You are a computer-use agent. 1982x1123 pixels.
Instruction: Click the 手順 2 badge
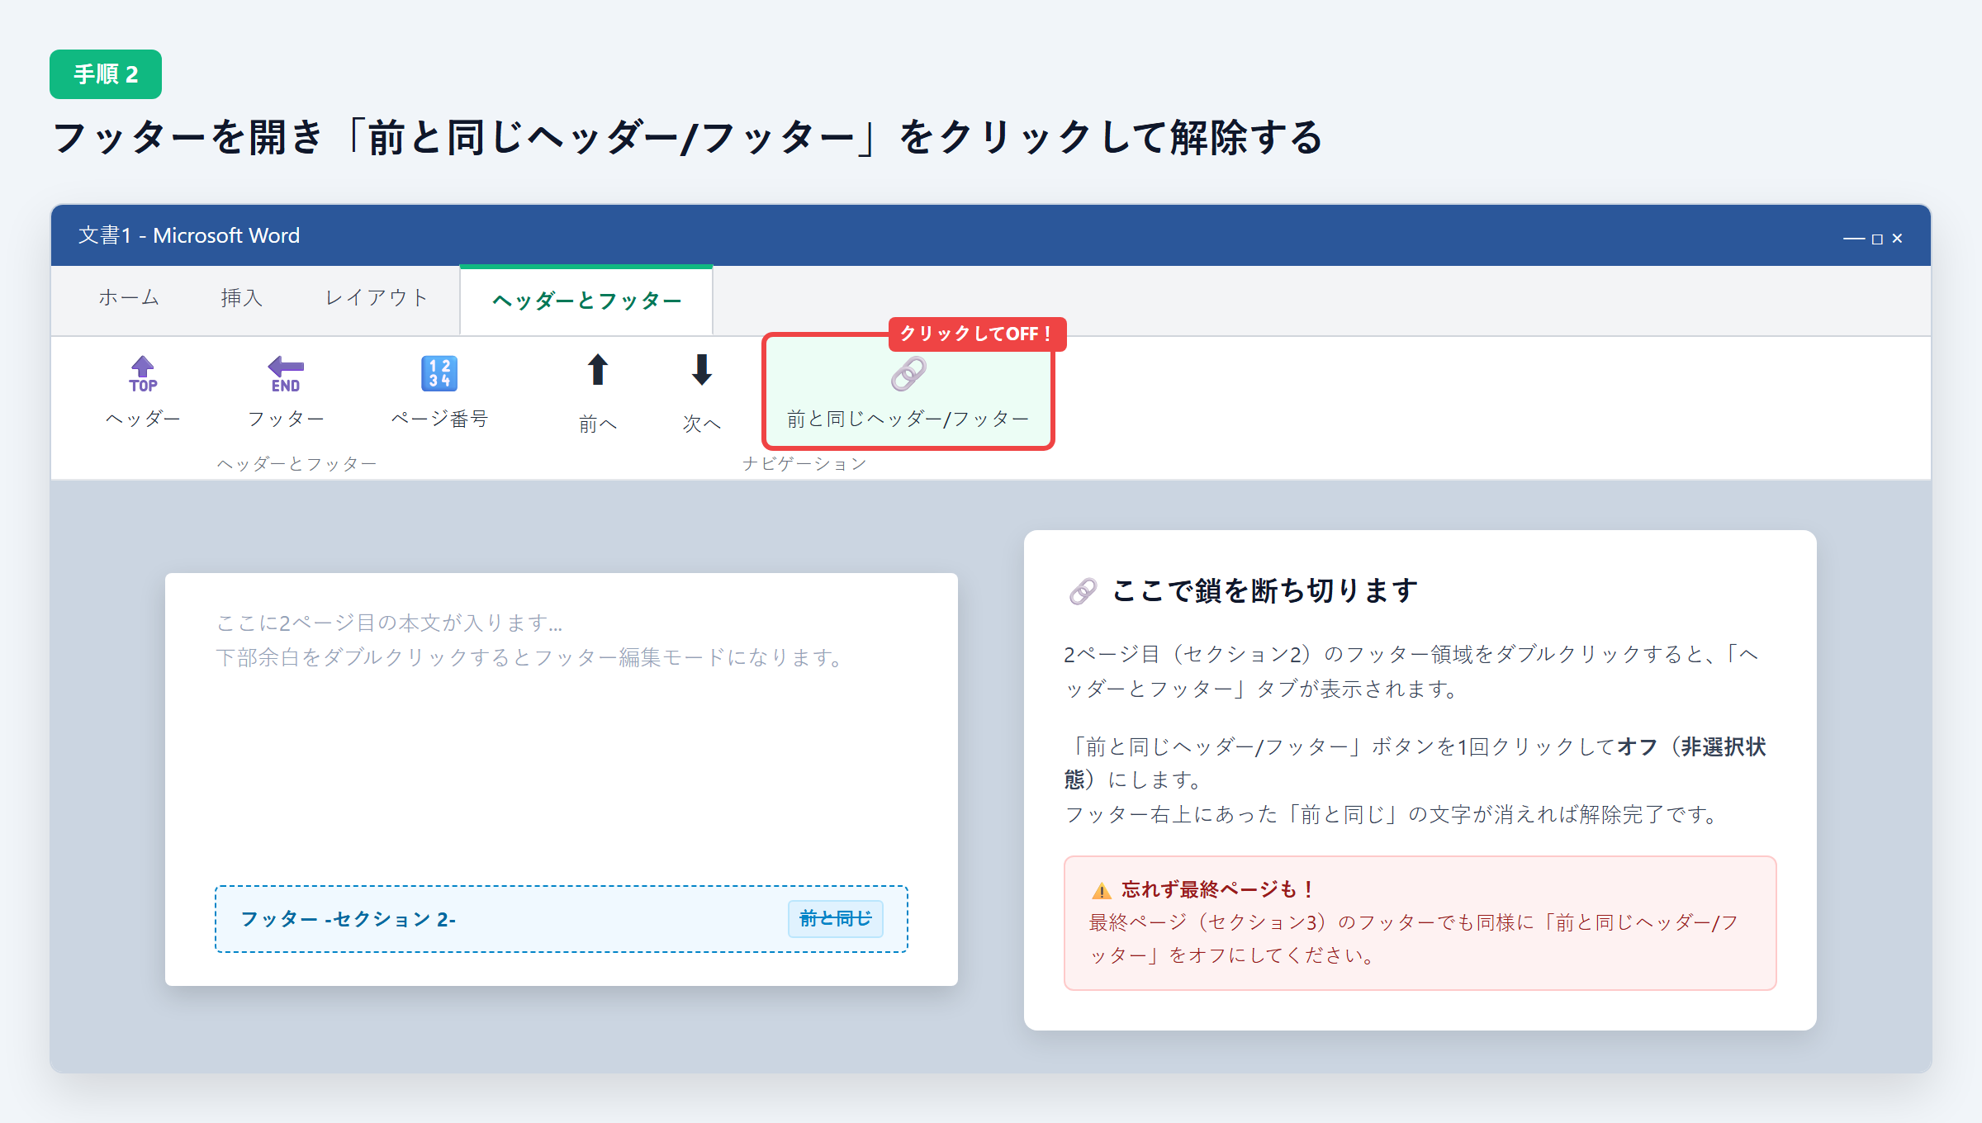point(106,74)
